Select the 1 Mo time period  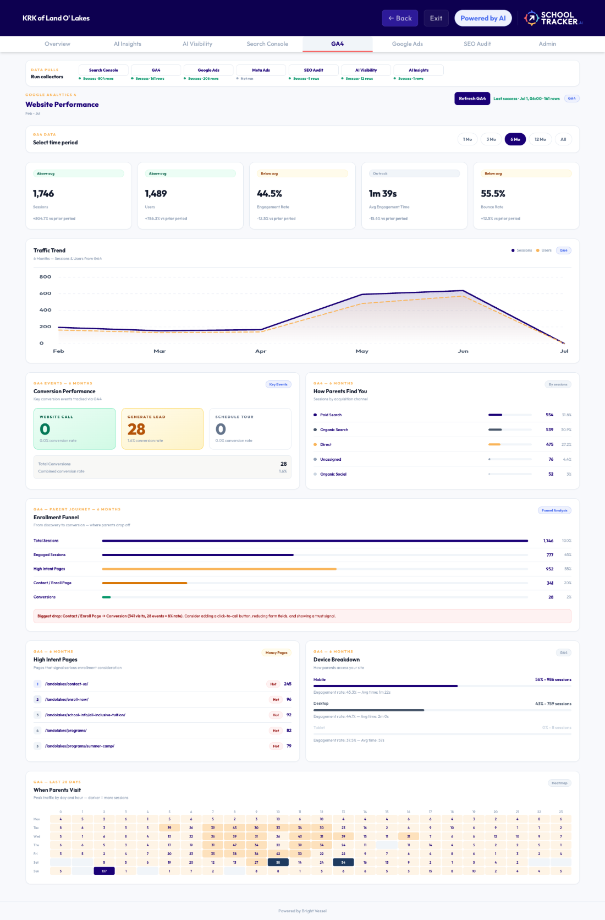[468, 139]
